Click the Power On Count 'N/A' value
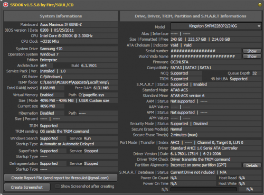This screenshot has height=195, width=264. pos(174,178)
